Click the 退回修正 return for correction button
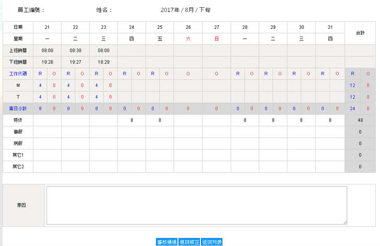Viewport: 380px width, 246px height. [x=189, y=242]
